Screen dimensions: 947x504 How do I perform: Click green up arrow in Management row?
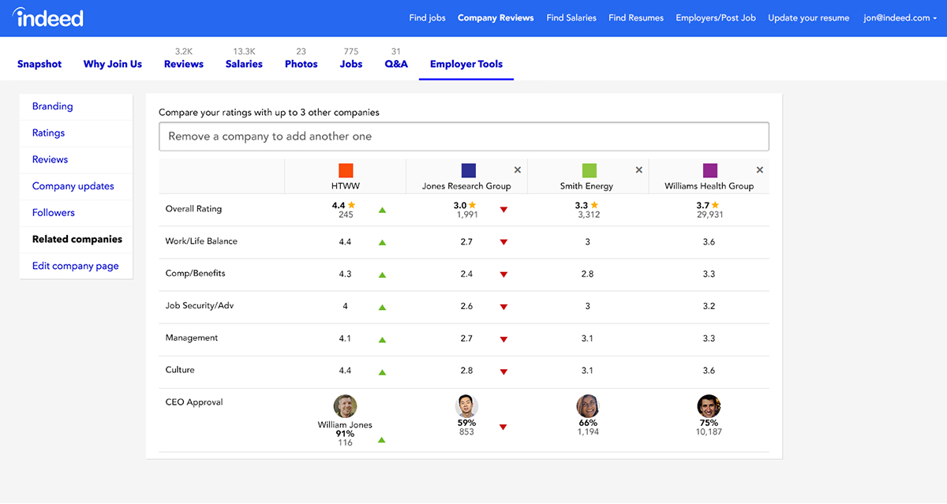tap(382, 339)
